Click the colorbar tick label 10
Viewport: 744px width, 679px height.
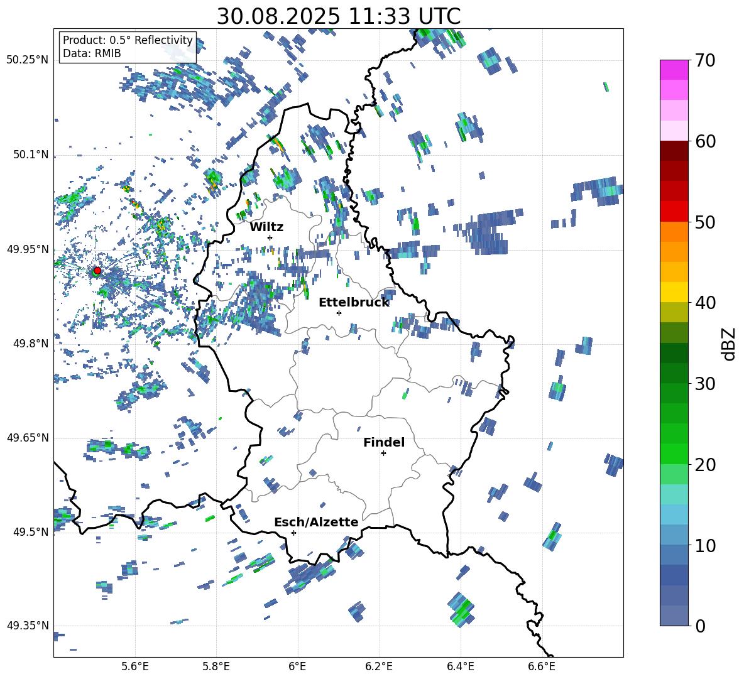(x=705, y=546)
